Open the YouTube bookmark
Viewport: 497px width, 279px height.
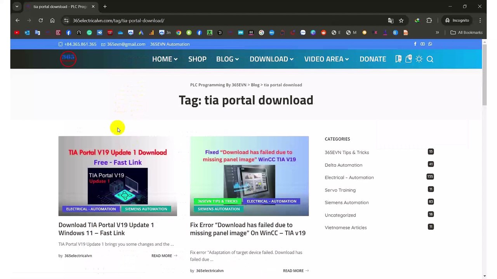click(17, 33)
